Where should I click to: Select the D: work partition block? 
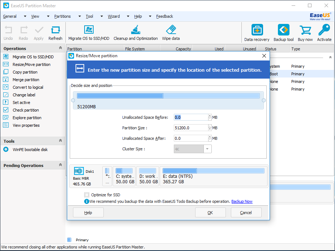click(148, 176)
